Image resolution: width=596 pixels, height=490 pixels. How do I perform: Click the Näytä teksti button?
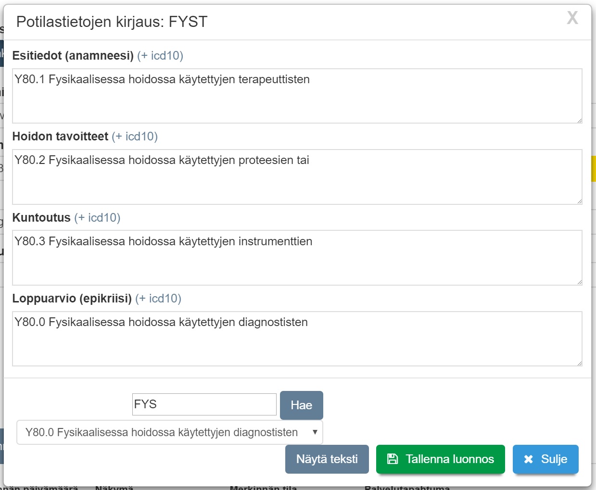(327, 459)
